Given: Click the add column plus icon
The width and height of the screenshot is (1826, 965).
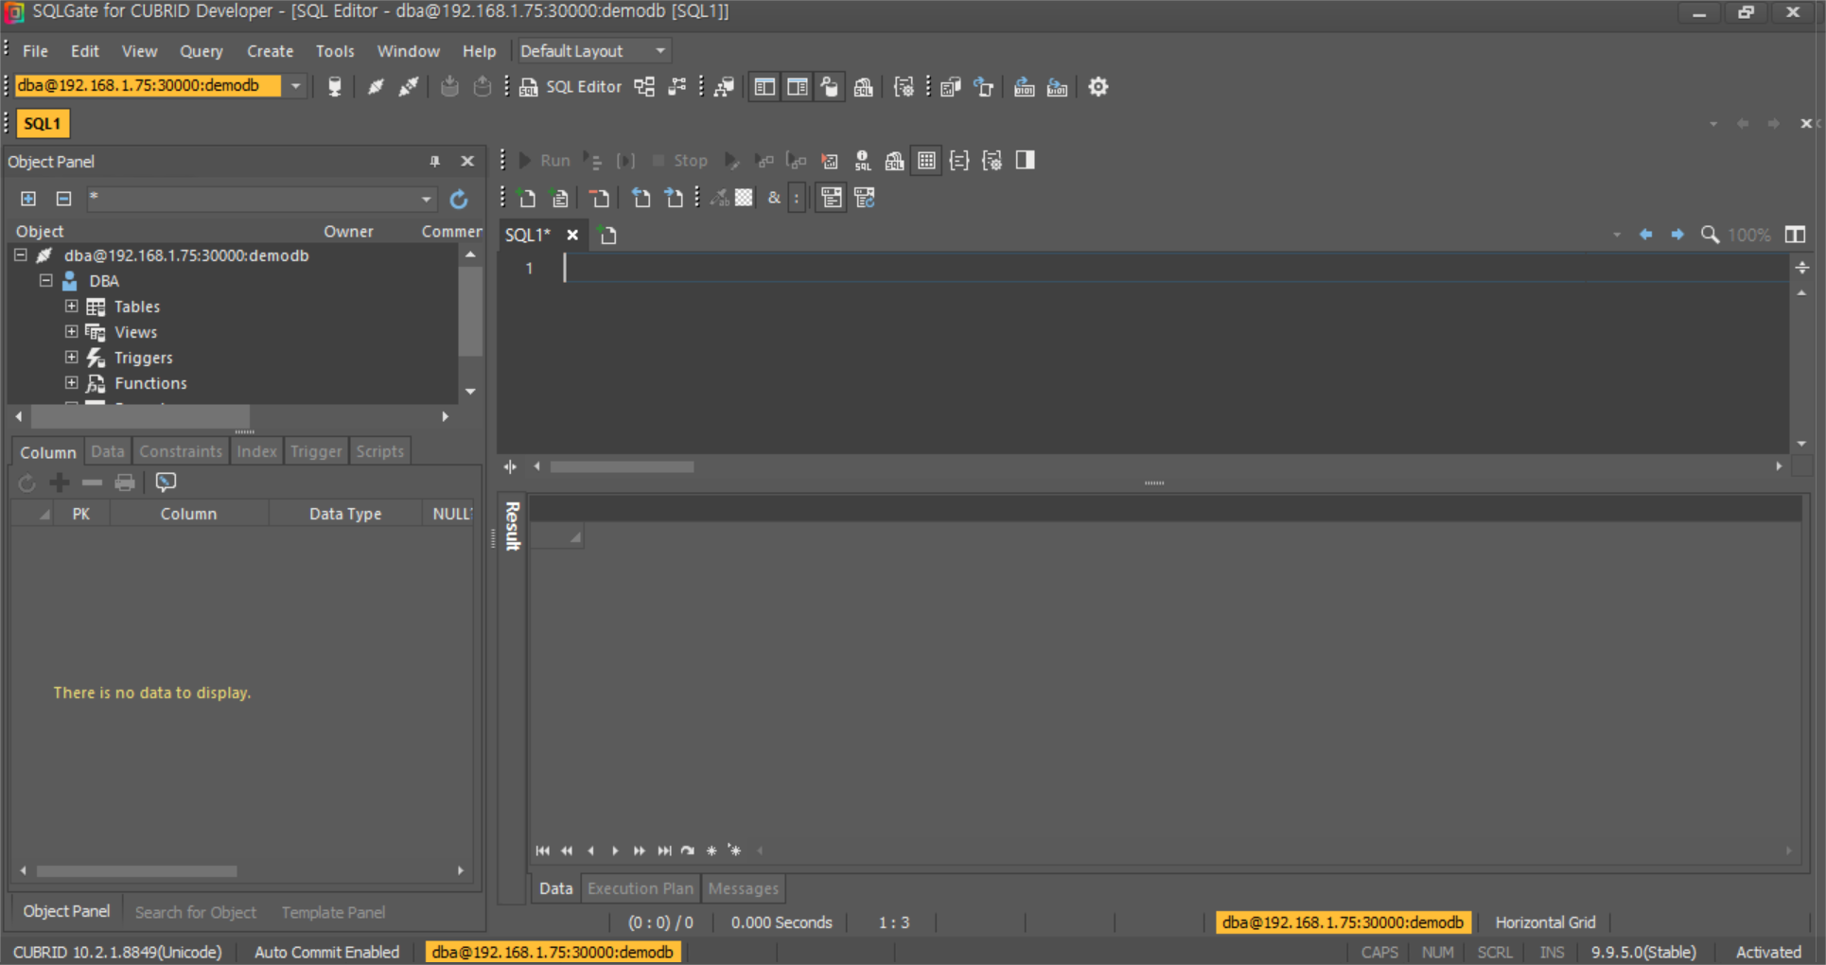Looking at the screenshot, I should pos(60,482).
